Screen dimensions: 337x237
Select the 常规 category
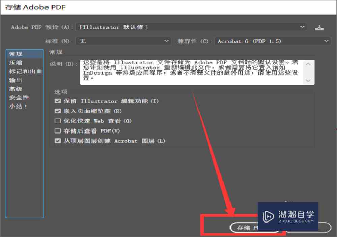(25, 54)
